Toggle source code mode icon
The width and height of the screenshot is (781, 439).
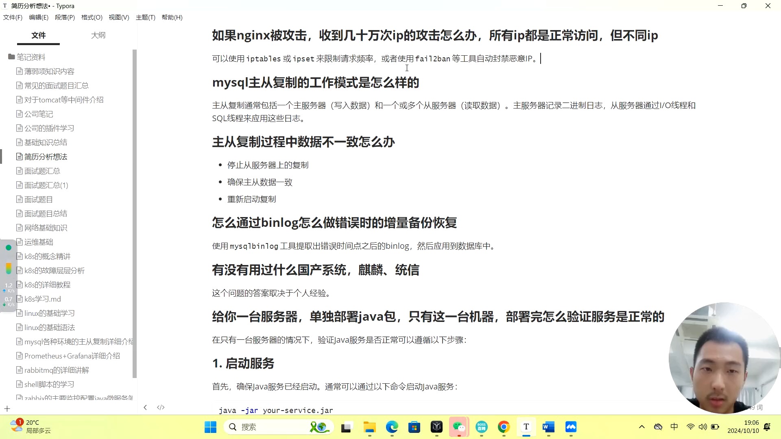point(161,407)
